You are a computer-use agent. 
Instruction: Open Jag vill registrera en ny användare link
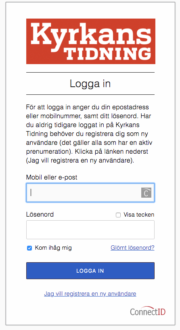90,294
